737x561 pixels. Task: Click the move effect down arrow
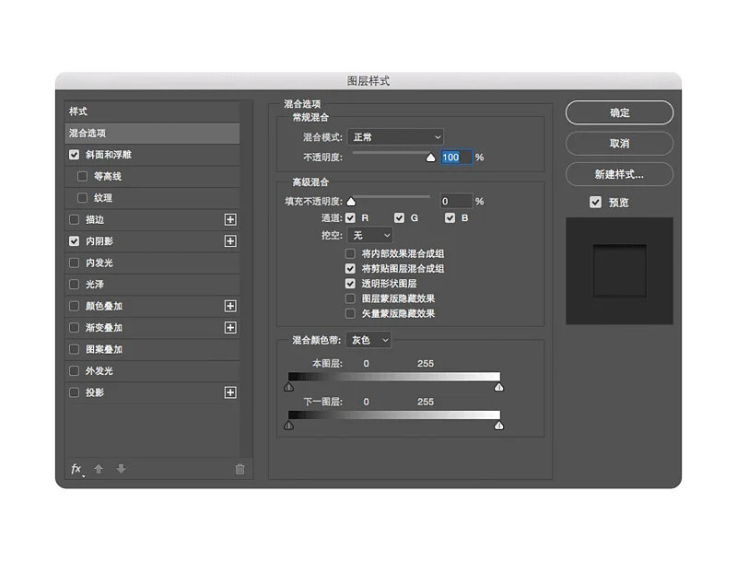coord(121,469)
